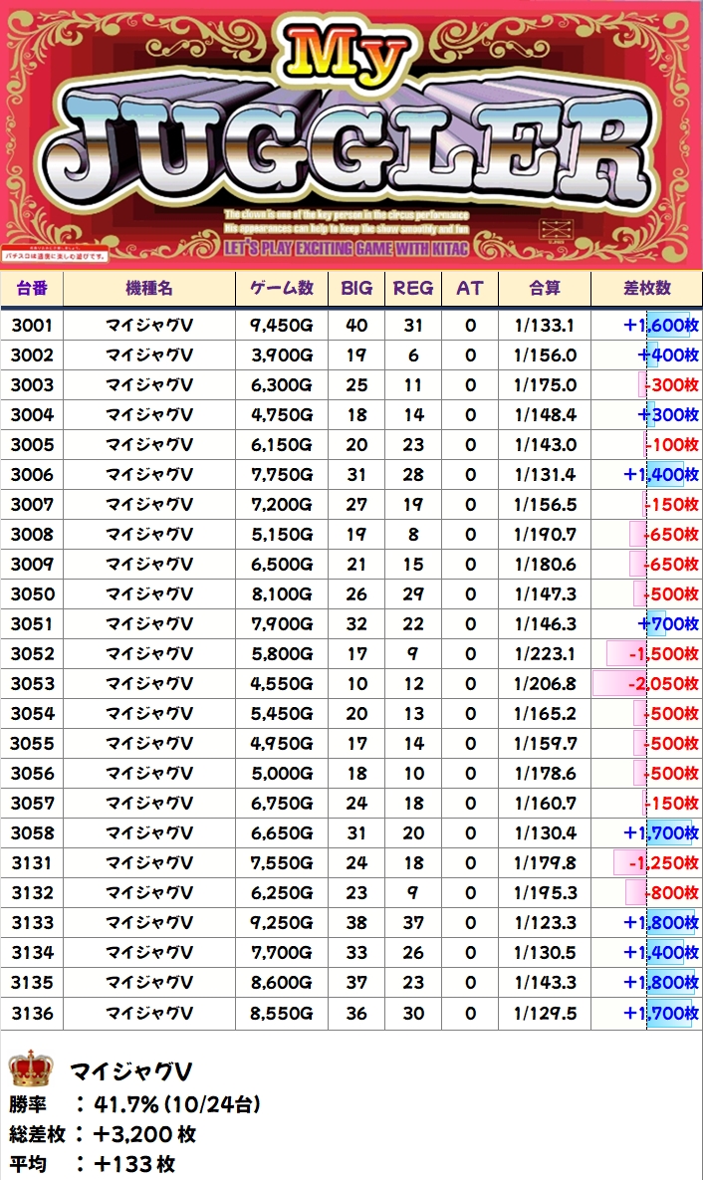703x1180 pixels.
Task: Select machine number 3136
Action: coord(32,1014)
